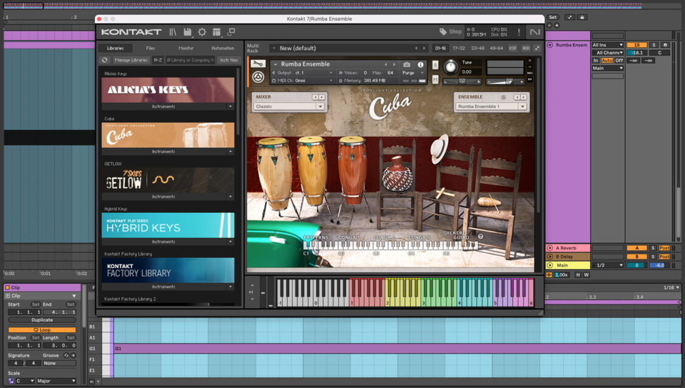Refresh libraries with the circular arrows icon
This screenshot has width=685, height=388.
(x=104, y=60)
